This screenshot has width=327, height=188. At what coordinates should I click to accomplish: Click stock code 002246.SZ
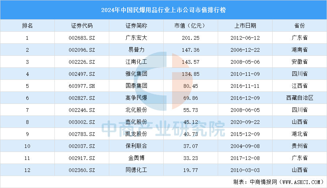pyautogui.click(x=82, y=110)
